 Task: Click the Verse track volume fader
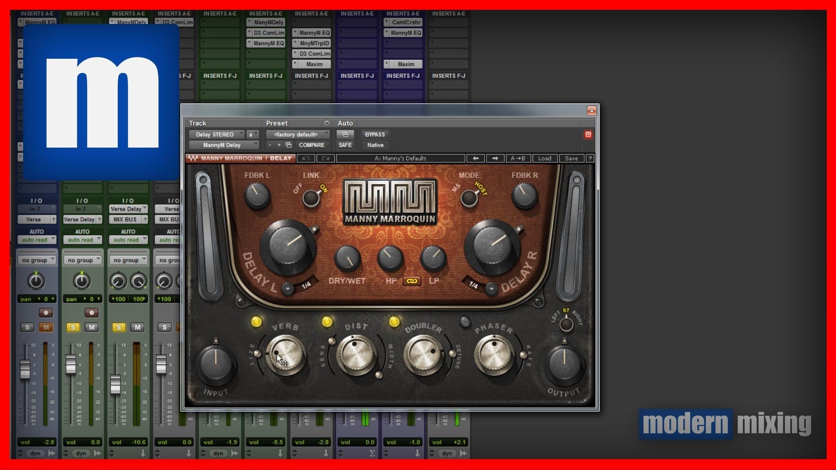point(25,369)
